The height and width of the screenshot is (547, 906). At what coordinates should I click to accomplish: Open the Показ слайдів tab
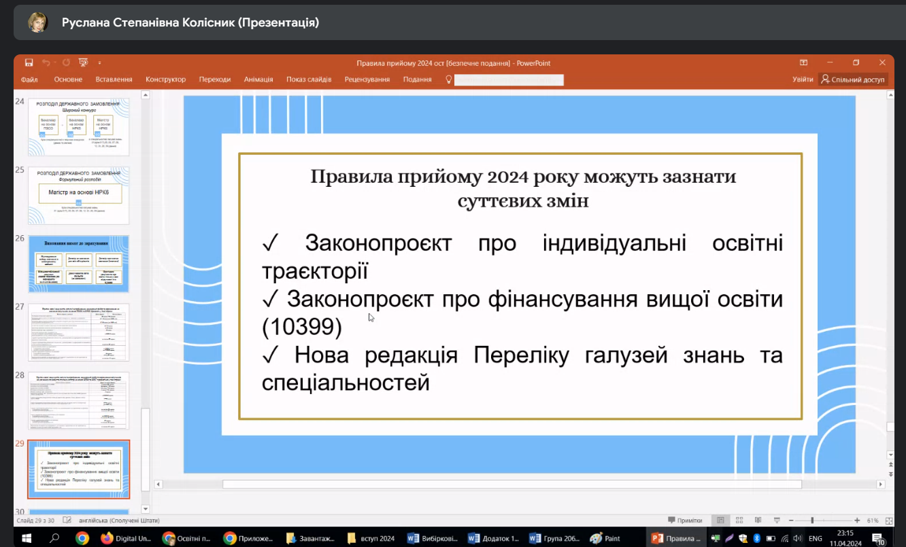[x=309, y=80]
